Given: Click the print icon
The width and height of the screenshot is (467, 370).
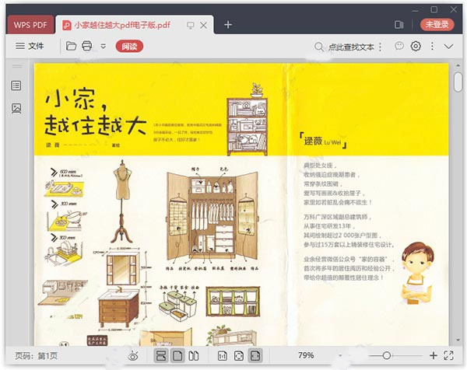Looking at the screenshot, I should pos(86,46).
